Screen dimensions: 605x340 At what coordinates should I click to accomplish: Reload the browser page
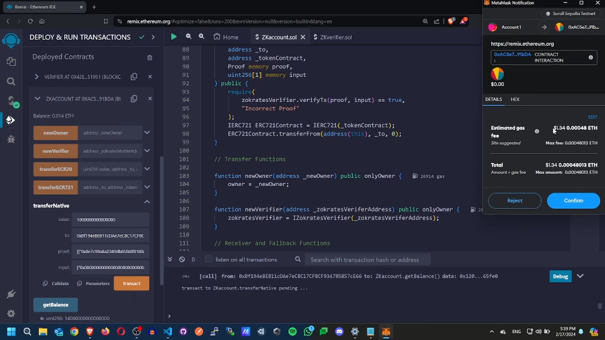[30, 21]
